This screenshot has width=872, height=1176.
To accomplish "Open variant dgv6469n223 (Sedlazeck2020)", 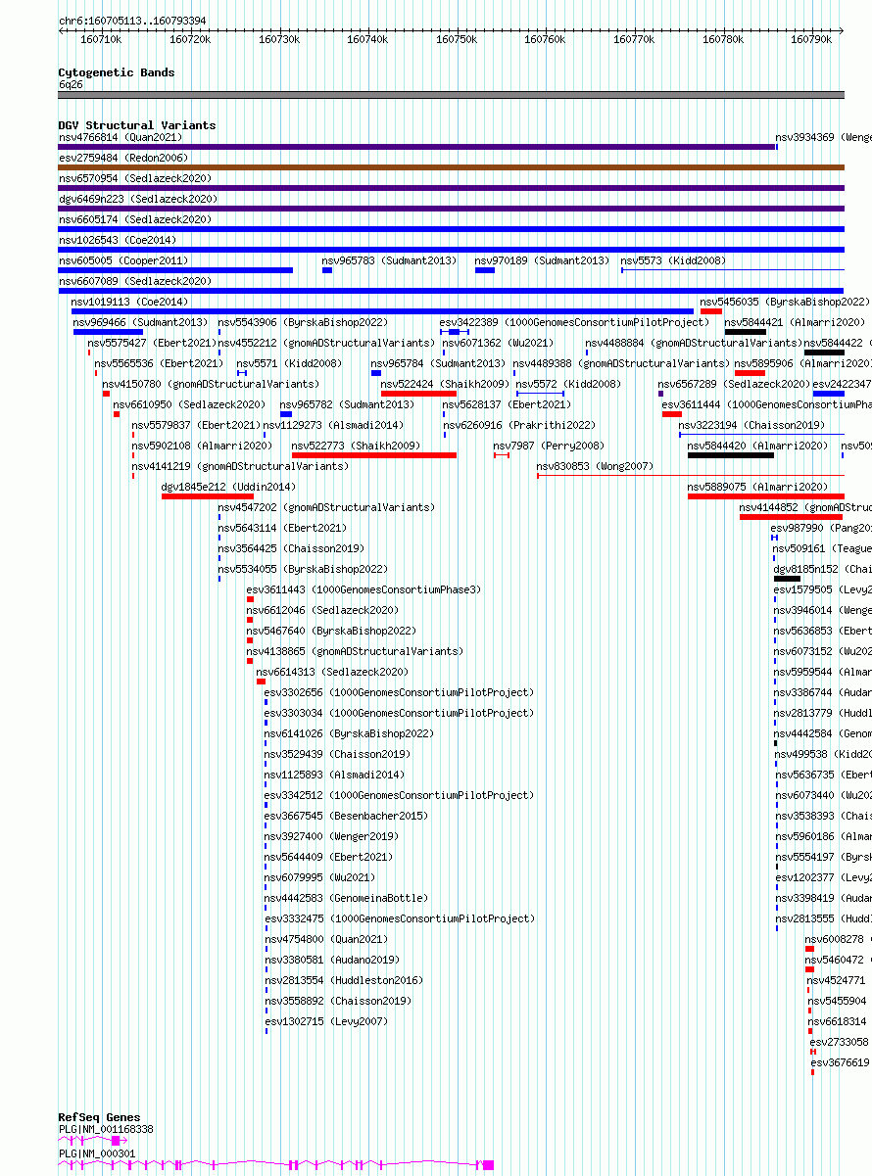I will coord(452,209).
